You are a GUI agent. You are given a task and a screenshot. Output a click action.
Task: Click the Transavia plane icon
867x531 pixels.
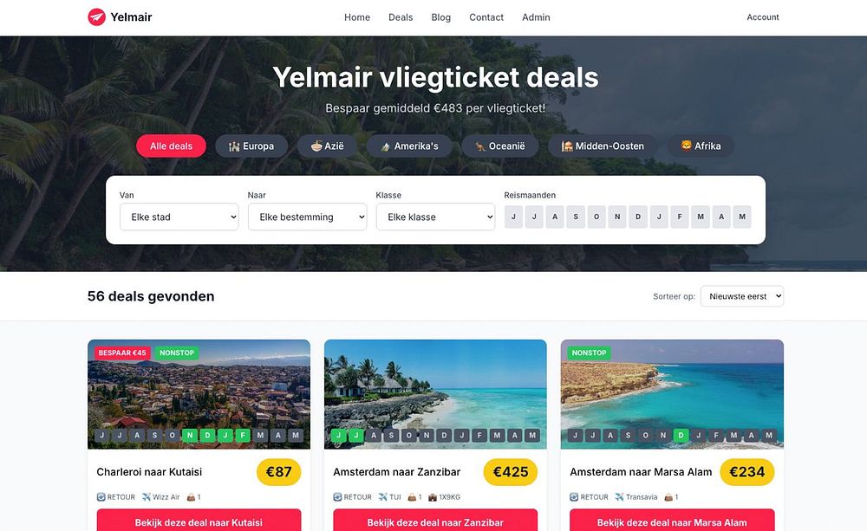point(619,496)
